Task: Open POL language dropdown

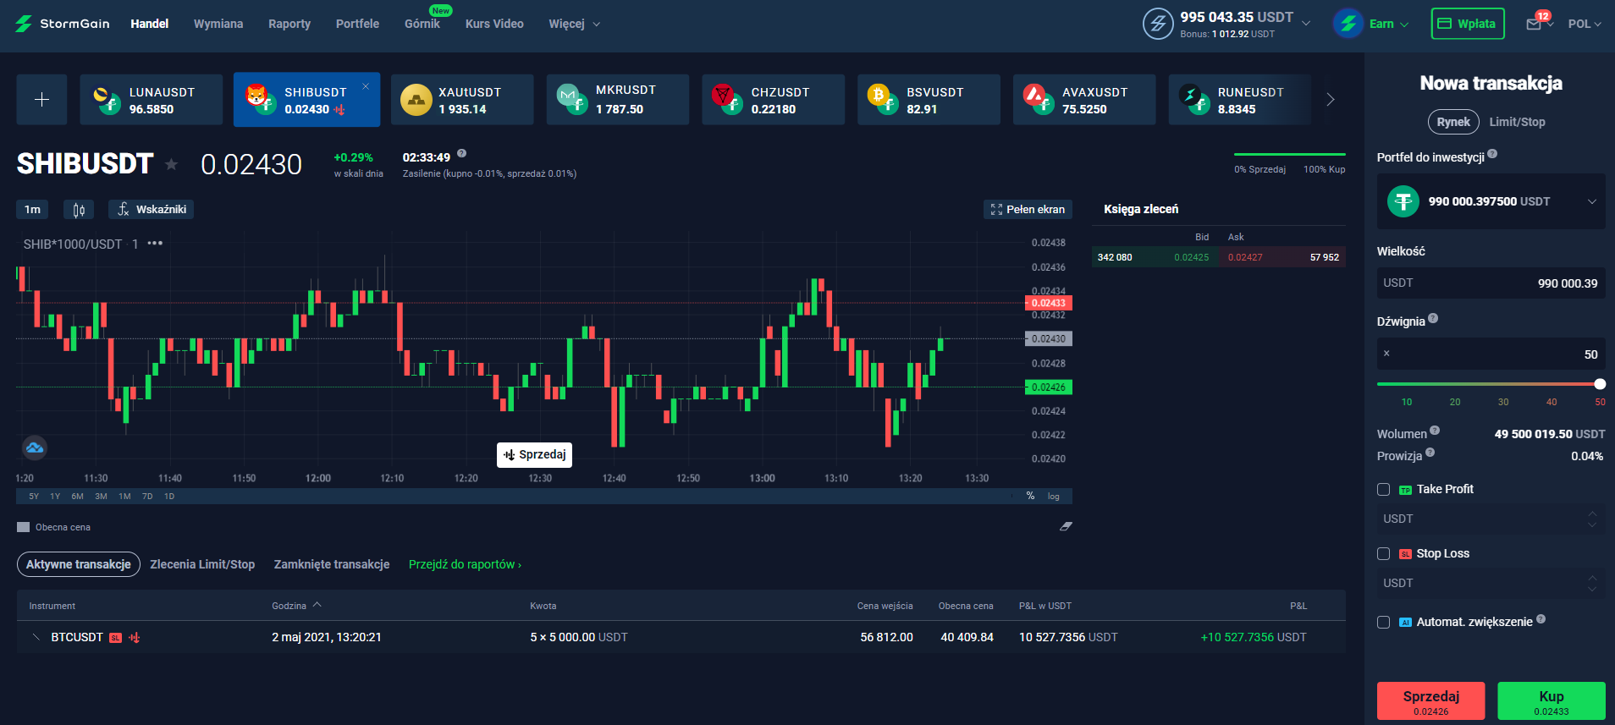Action: [1585, 24]
